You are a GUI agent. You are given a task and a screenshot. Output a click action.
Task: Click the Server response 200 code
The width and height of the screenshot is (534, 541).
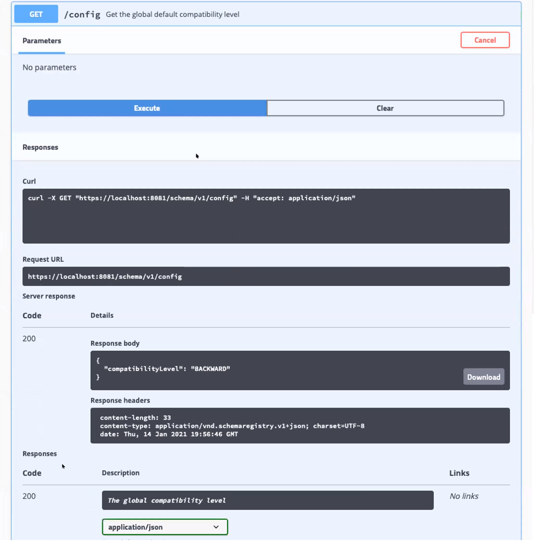[29, 339]
